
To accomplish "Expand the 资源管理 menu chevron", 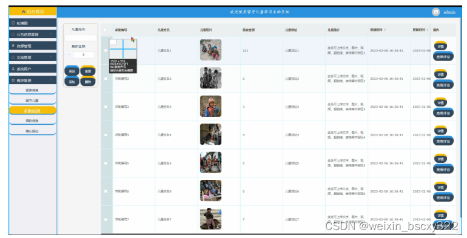I will click(51, 46).
